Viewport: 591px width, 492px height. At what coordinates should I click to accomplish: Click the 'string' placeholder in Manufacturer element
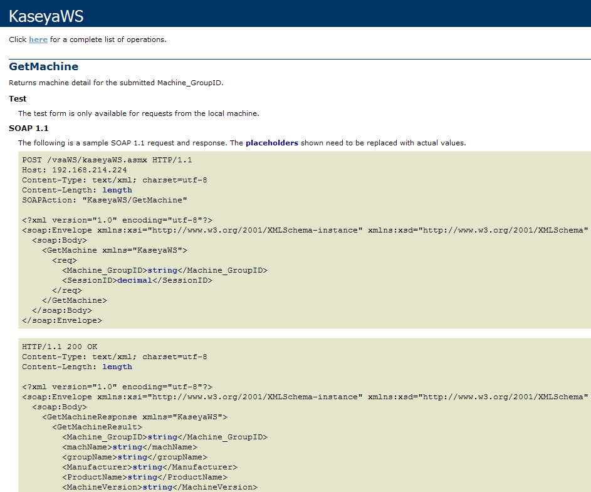(x=147, y=467)
